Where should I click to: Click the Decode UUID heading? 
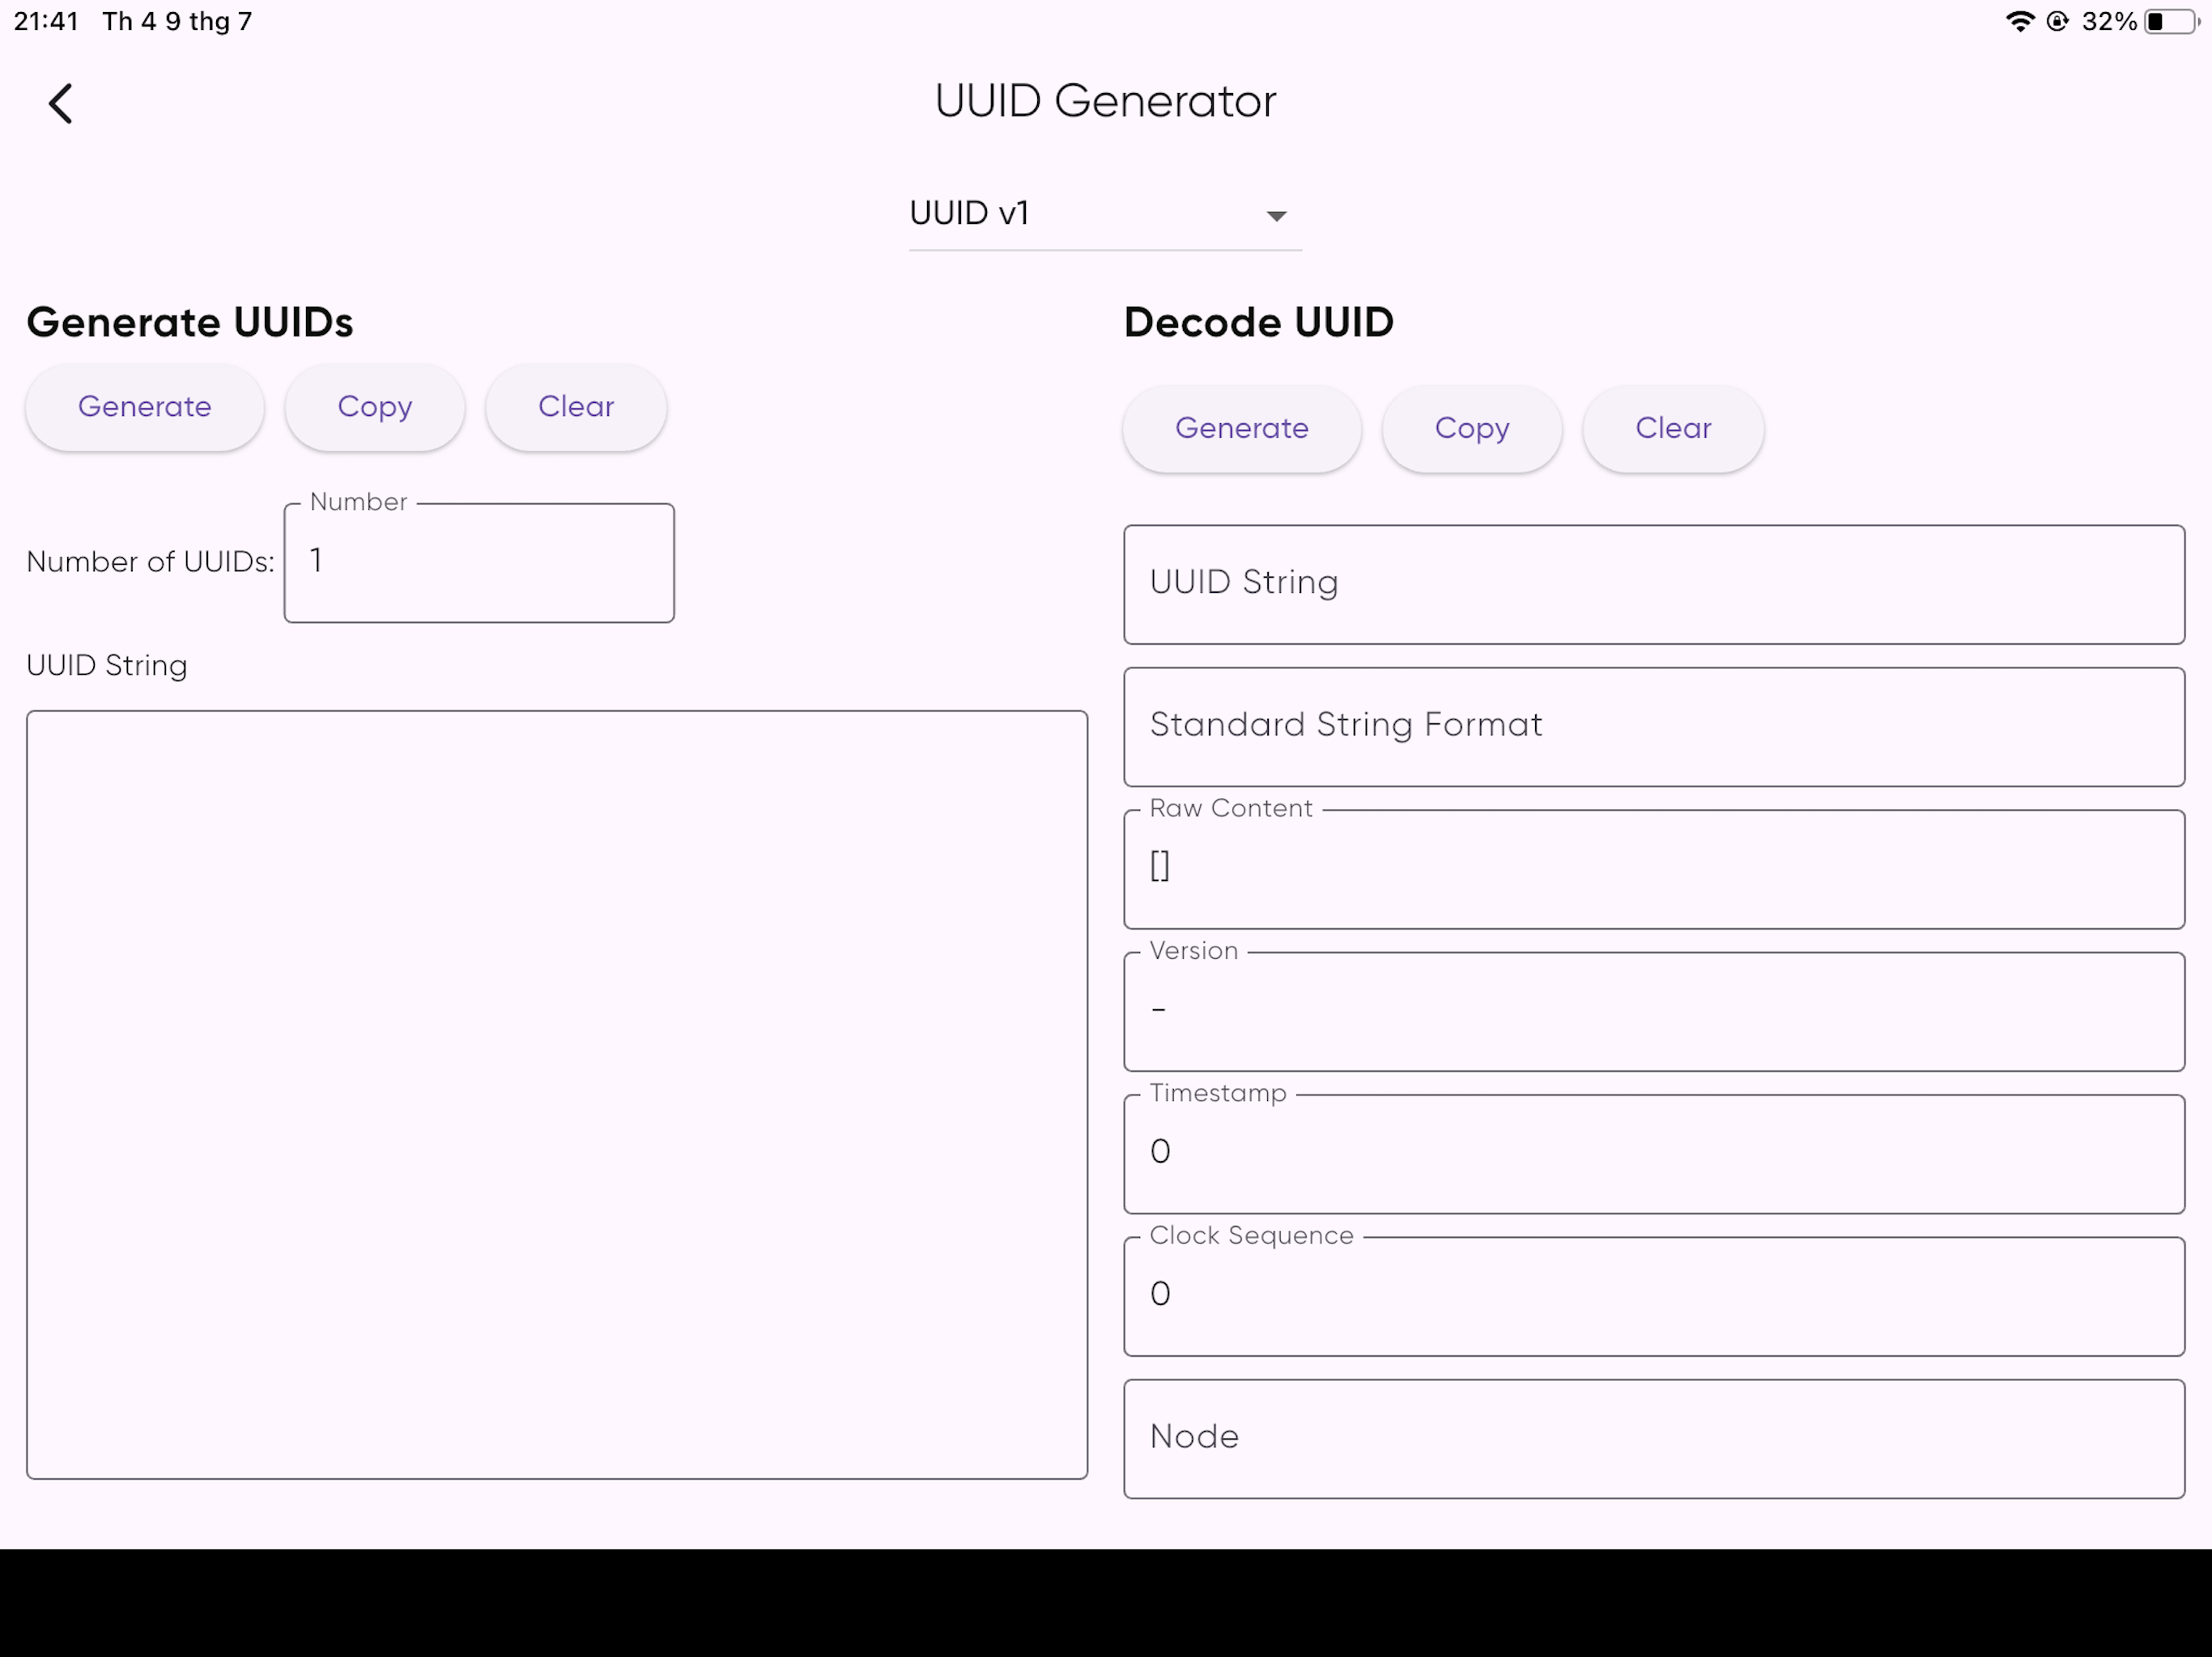coord(1258,322)
